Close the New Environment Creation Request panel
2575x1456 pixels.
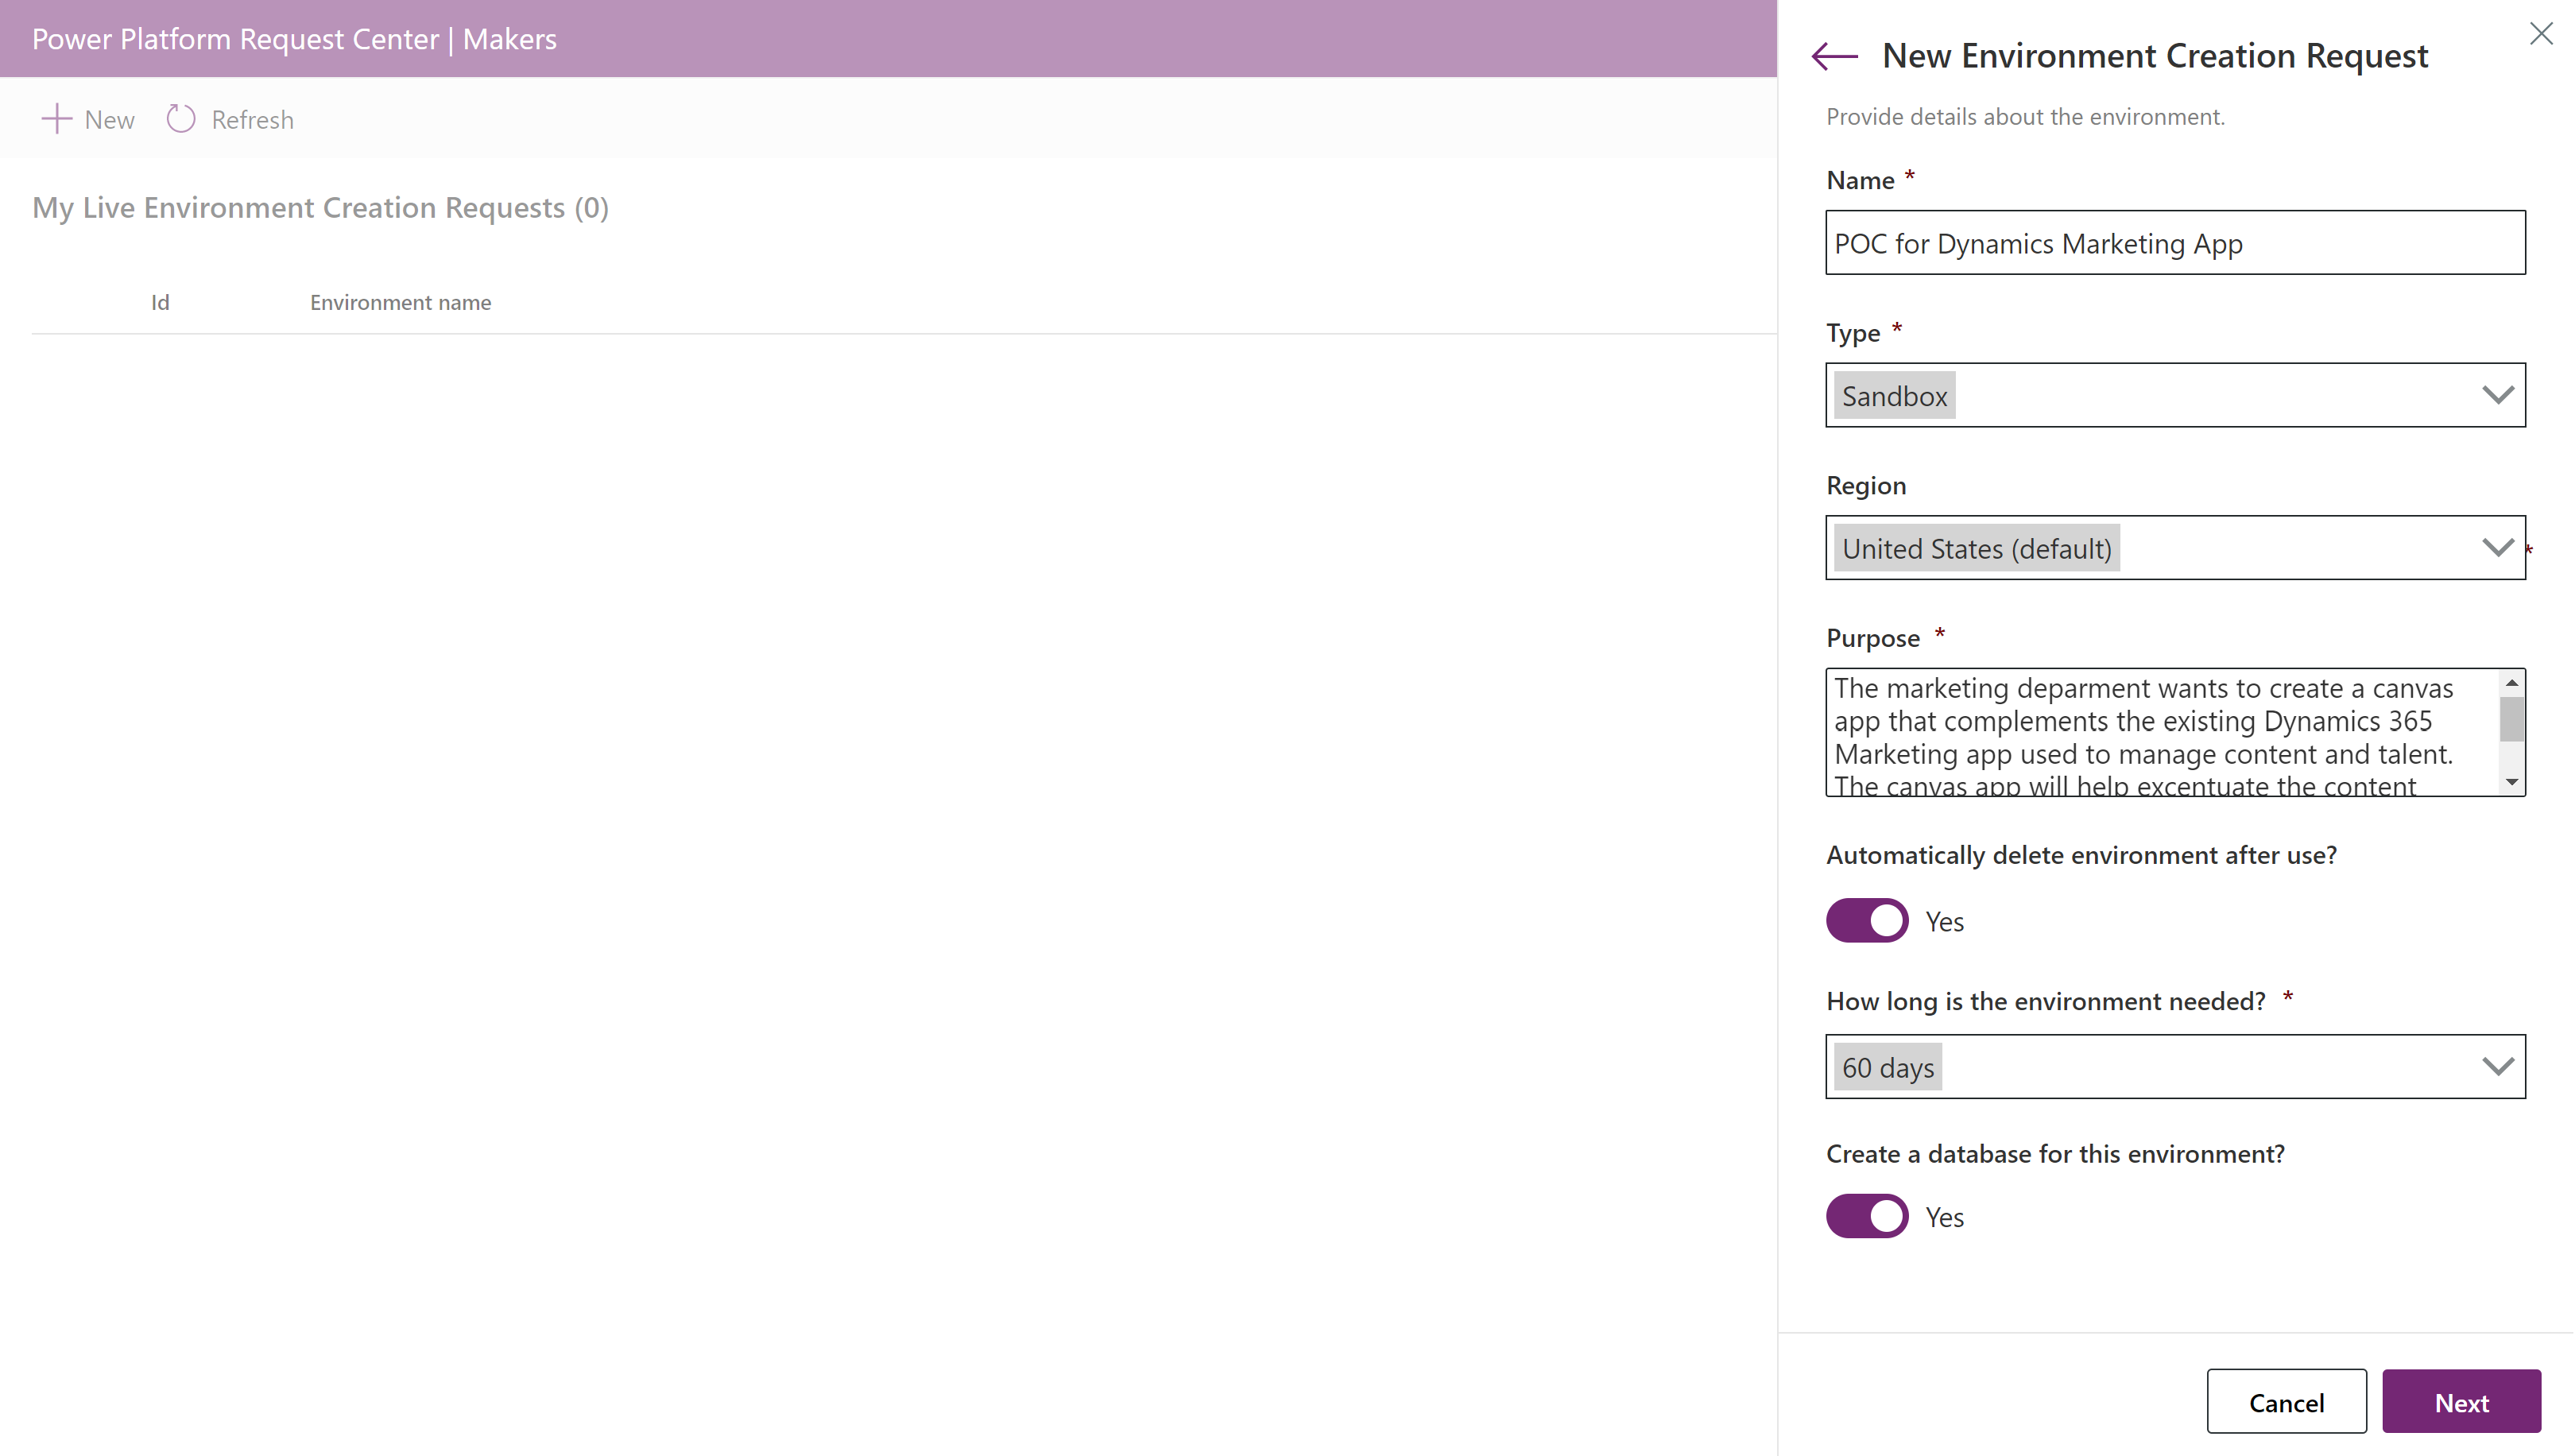click(x=2540, y=34)
